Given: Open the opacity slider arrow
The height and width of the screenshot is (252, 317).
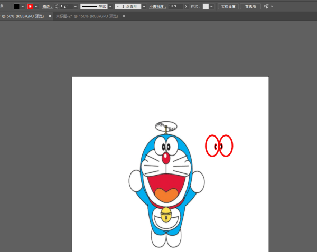Looking at the screenshot, I should (186, 6).
